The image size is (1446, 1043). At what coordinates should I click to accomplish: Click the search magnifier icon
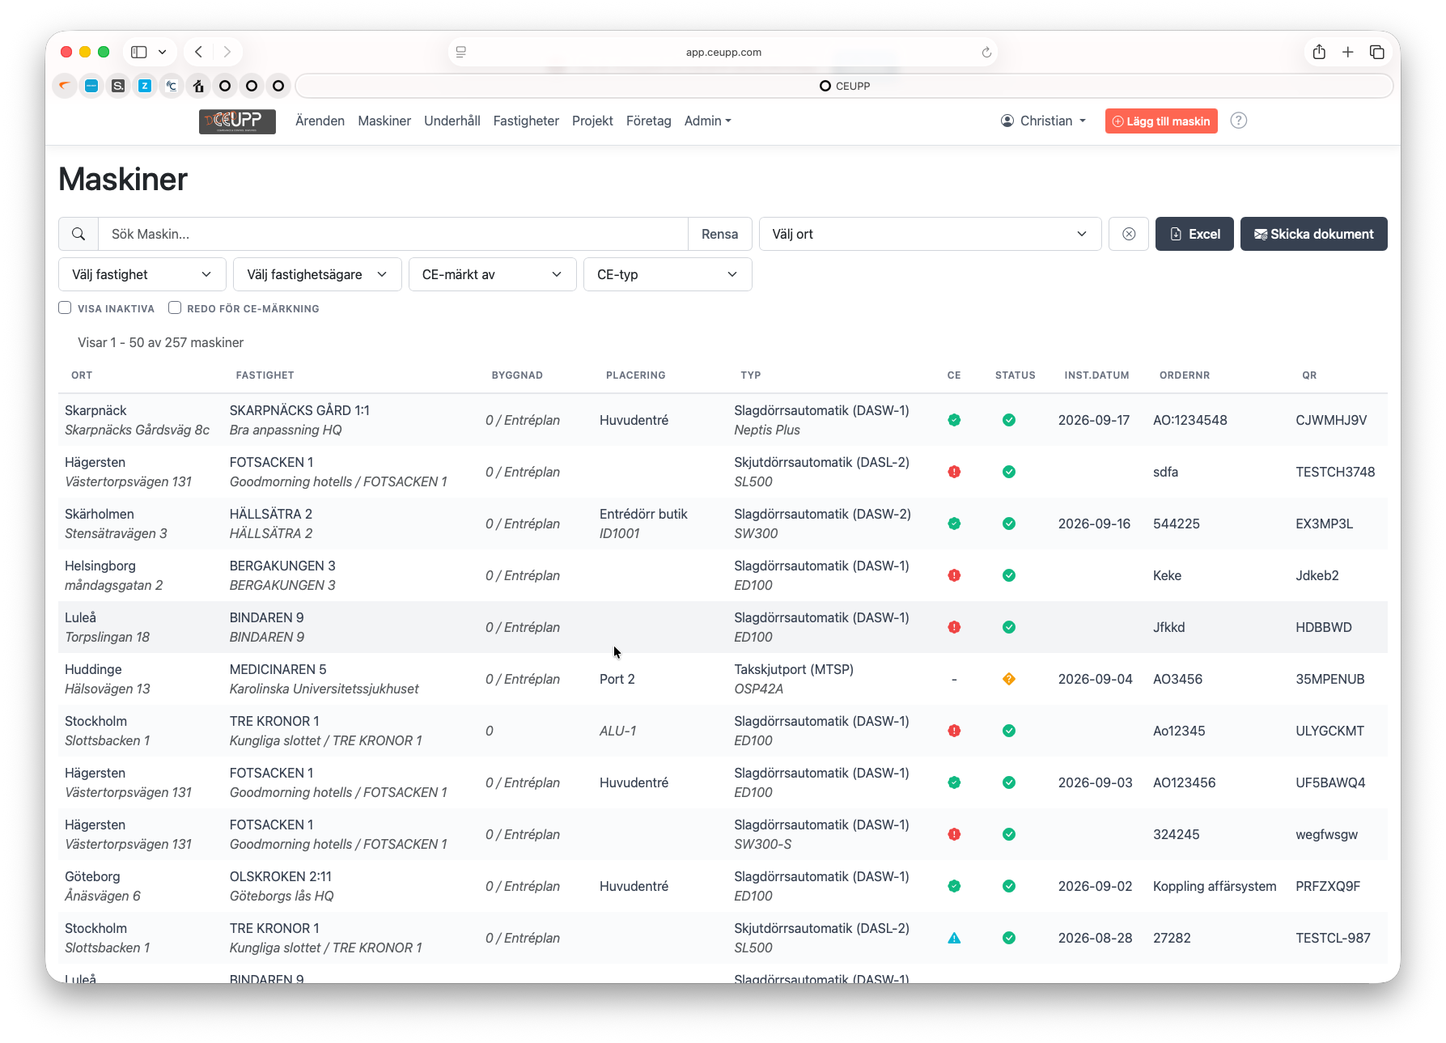[78, 234]
